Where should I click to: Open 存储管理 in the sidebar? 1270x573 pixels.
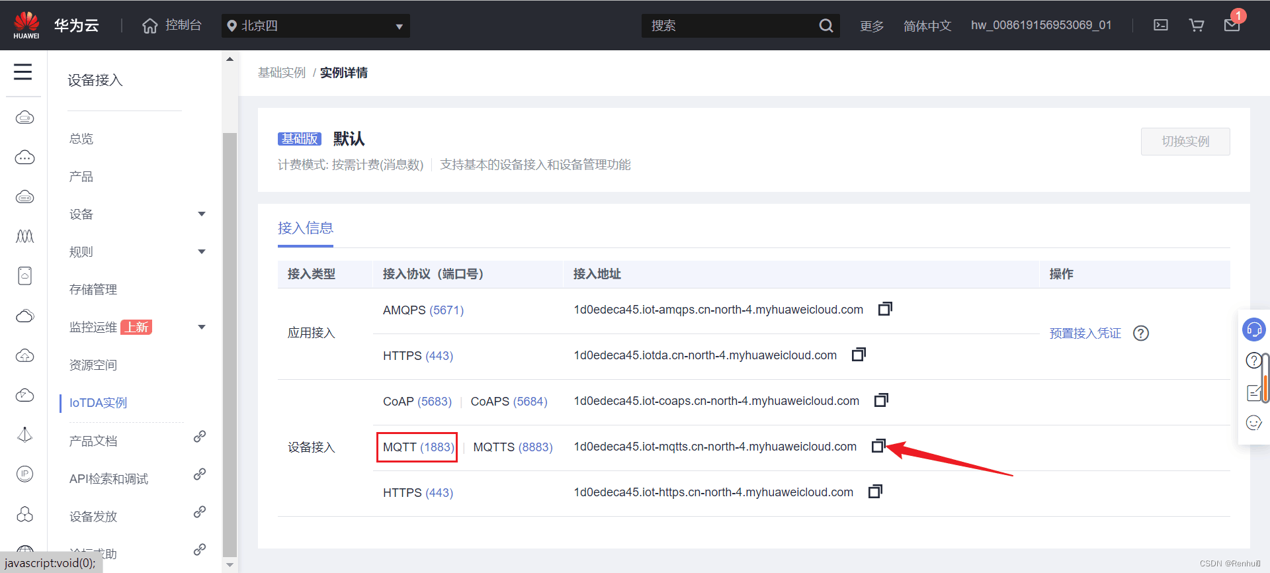point(93,290)
